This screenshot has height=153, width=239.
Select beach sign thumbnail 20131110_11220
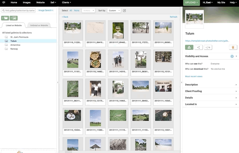(x=73, y=28)
